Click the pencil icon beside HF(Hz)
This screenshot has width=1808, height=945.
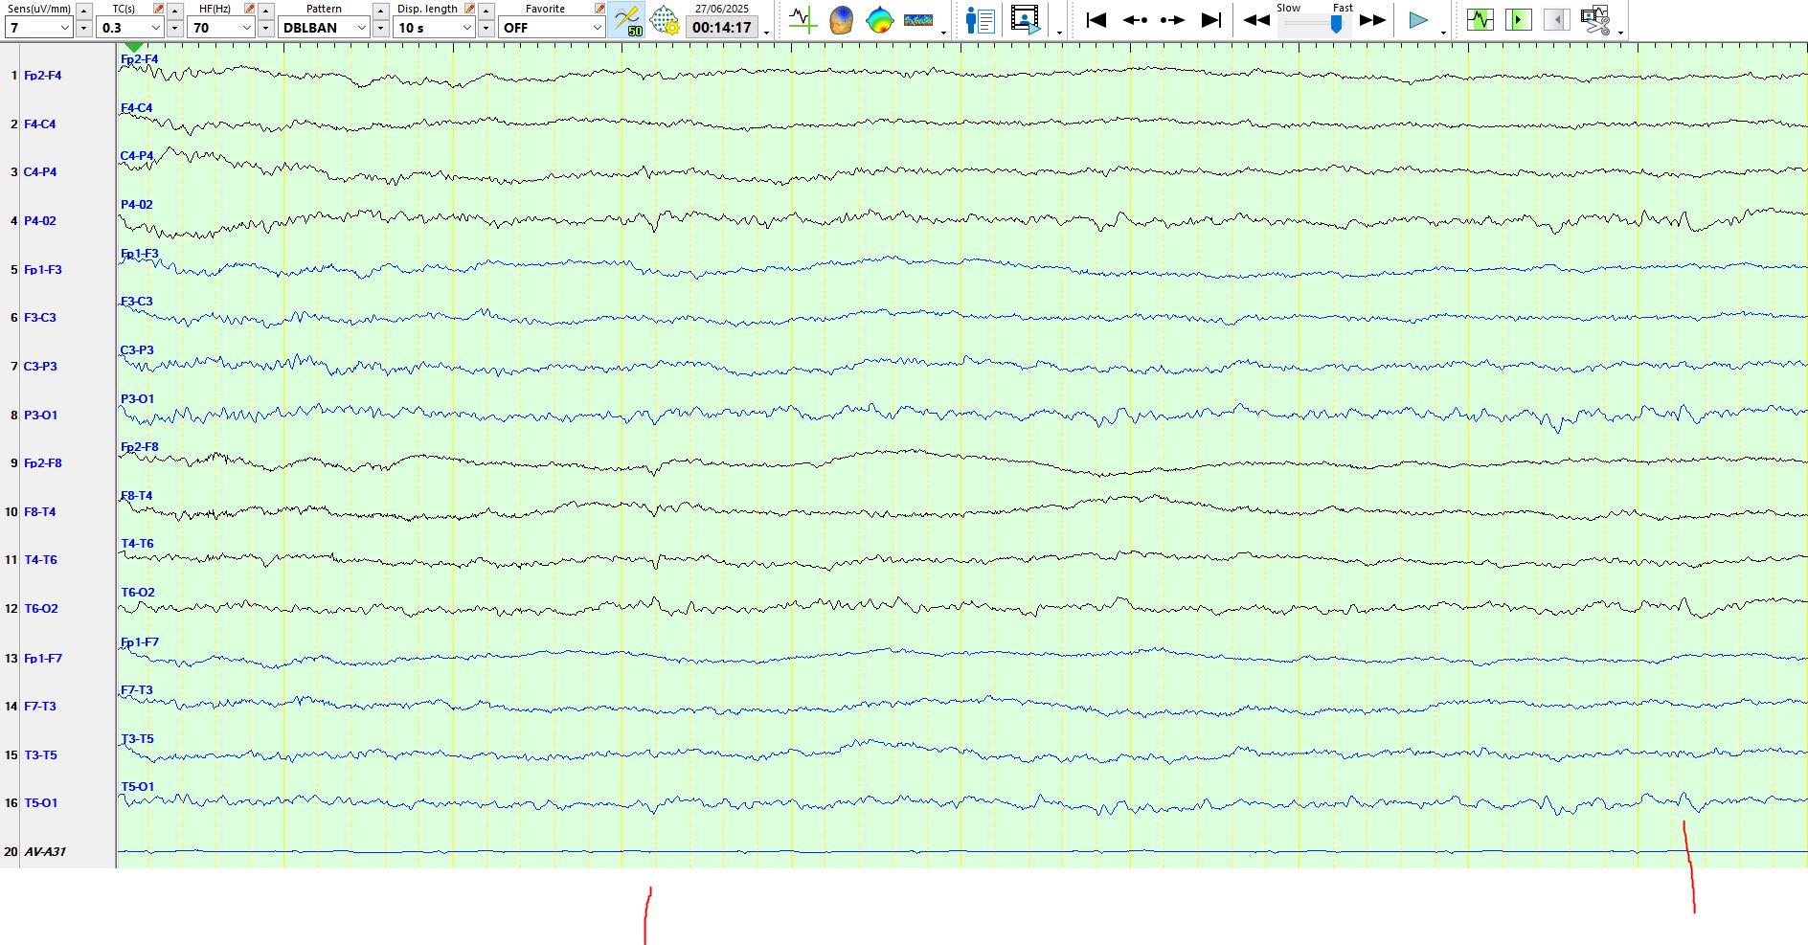(250, 8)
